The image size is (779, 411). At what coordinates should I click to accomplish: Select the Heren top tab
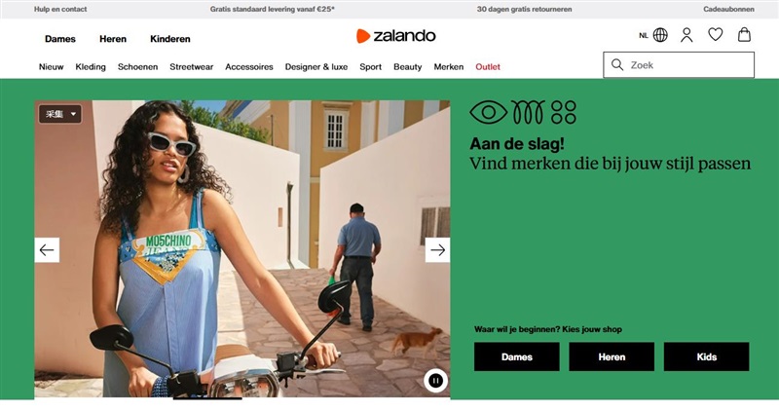tap(113, 39)
